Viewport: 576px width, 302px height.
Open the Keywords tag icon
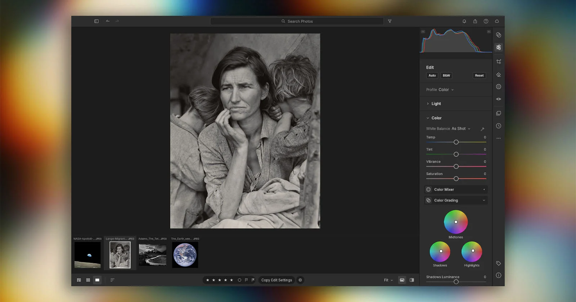point(499,264)
